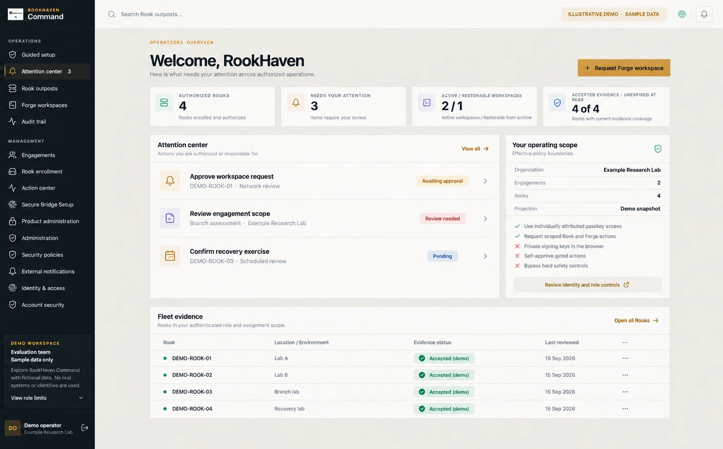Click the shield icon in Your operating scope
723x449 pixels.
click(658, 148)
